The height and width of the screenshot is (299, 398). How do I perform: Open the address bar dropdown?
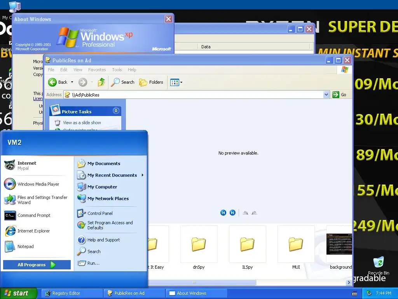(x=326, y=95)
